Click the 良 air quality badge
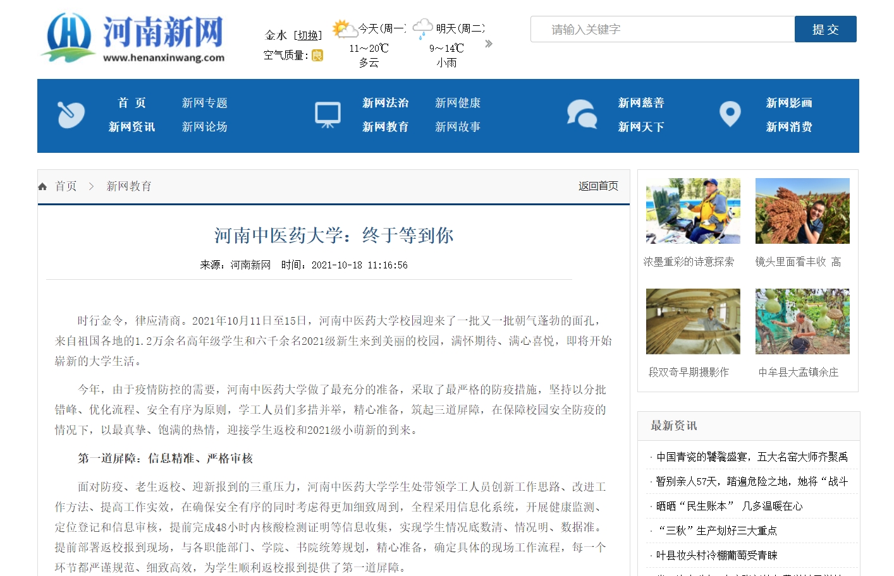 coord(317,56)
